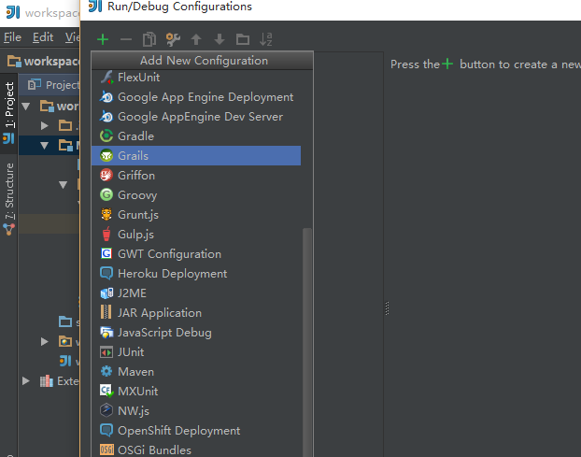Click the JavaScript Debug icon
The image size is (581, 457).
coord(106,332)
